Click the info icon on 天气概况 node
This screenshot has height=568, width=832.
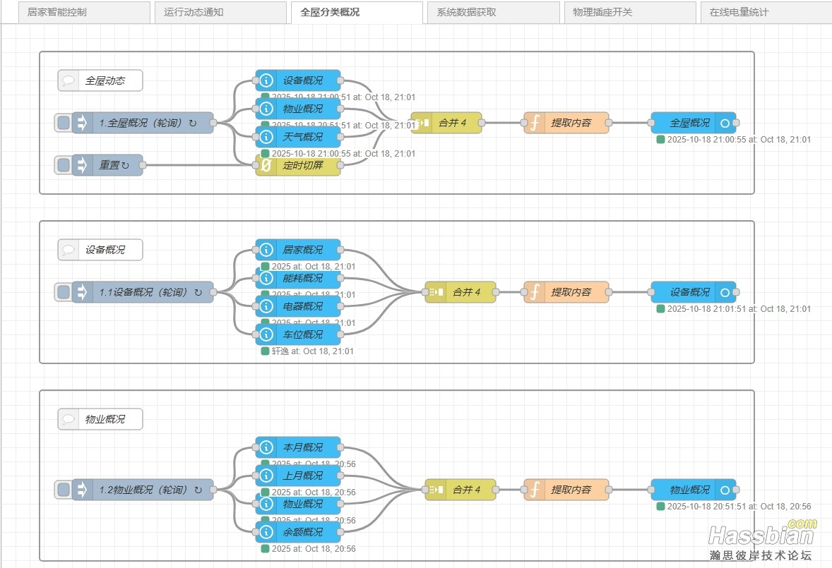click(x=266, y=137)
